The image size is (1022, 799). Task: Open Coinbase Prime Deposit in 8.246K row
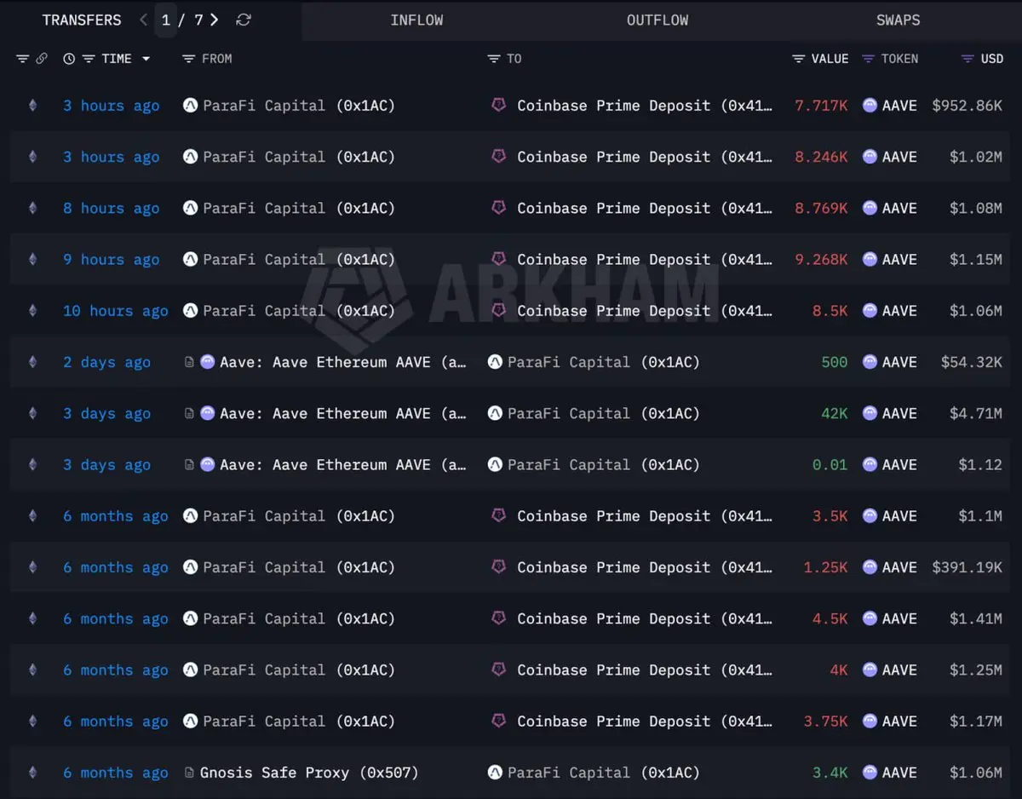(x=645, y=157)
